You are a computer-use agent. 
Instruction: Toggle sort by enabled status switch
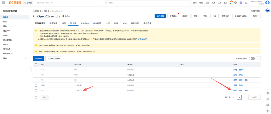252,58
